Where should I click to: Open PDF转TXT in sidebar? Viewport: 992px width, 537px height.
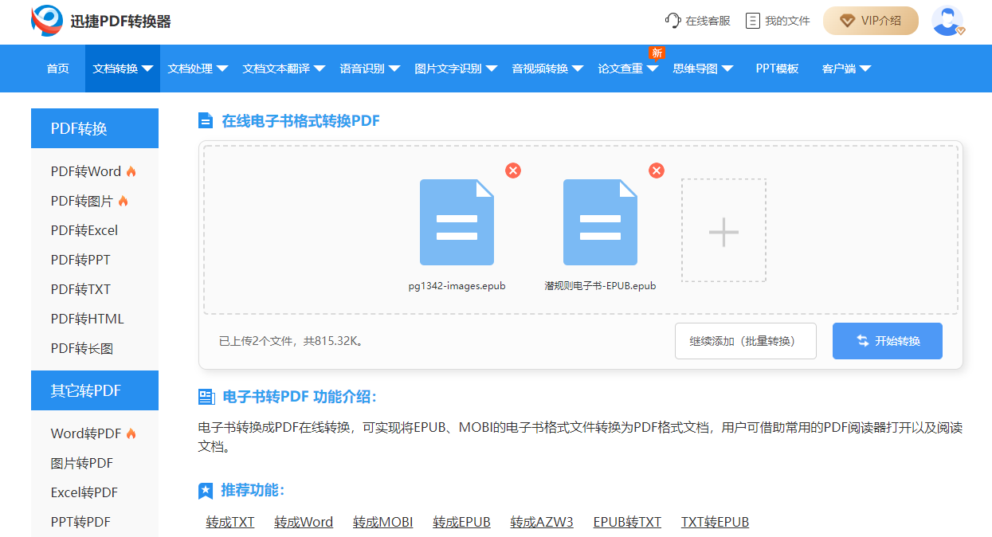(80, 289)
